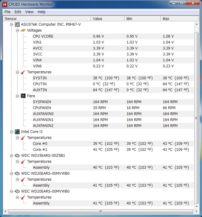Click the vertical scrollbar up arrow
The width and height of the screenshot is (202, 217).
pos(197,24)
